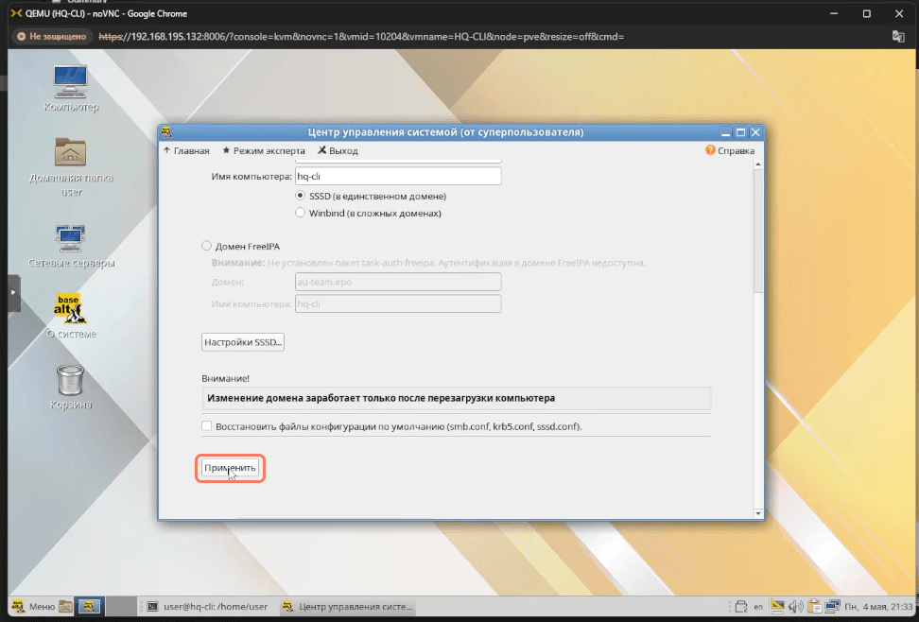
Task: Go to Главная in control center
Action: 186,150
